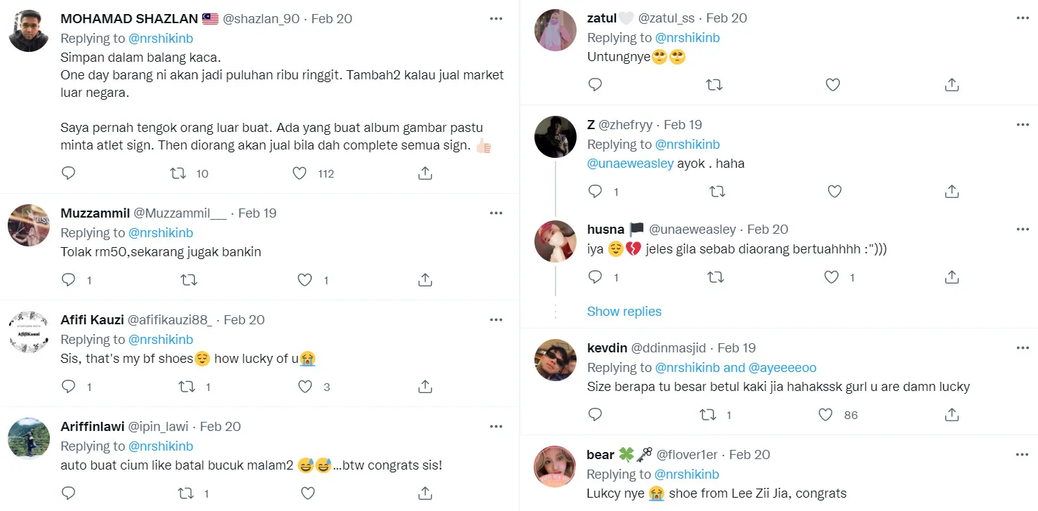Open @nrshikinb link in Muzzammil's reply line
The height and width of the screenshot is (511, 1038).
160,233
